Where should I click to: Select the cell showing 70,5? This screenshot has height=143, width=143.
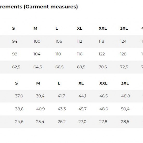click(x=103, y=67)
